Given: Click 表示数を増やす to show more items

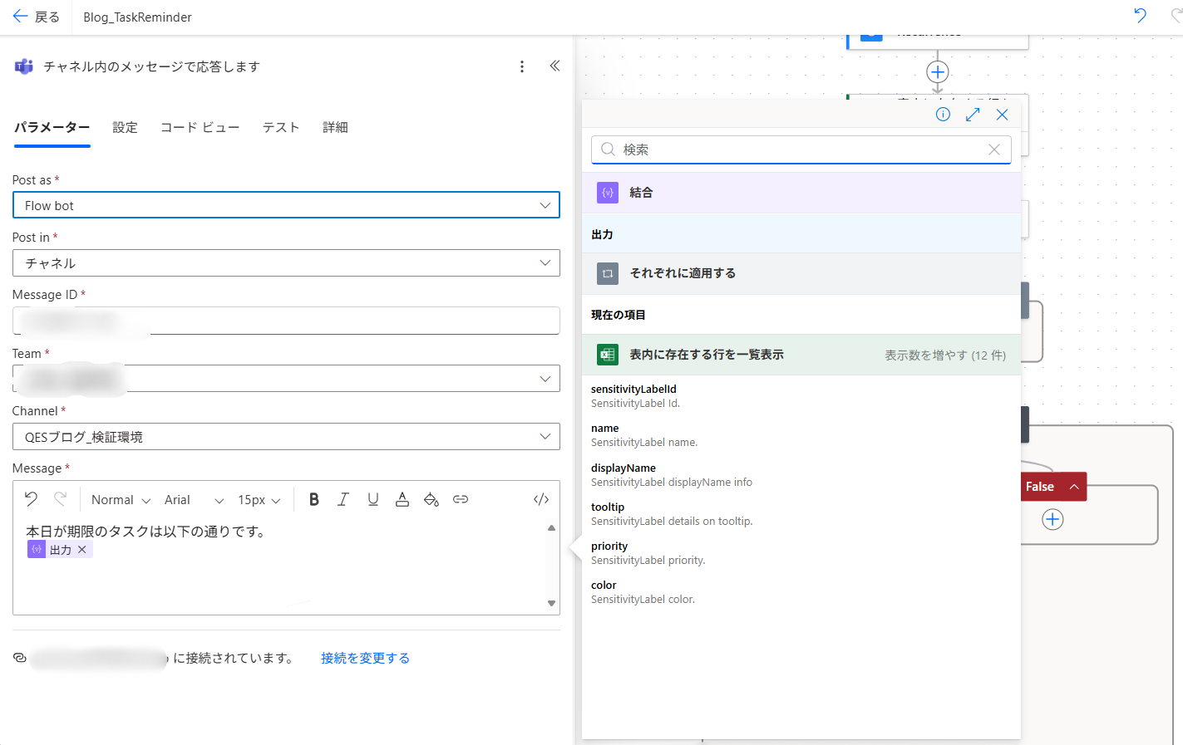Looking at the screenshot, I should (944, 355).
